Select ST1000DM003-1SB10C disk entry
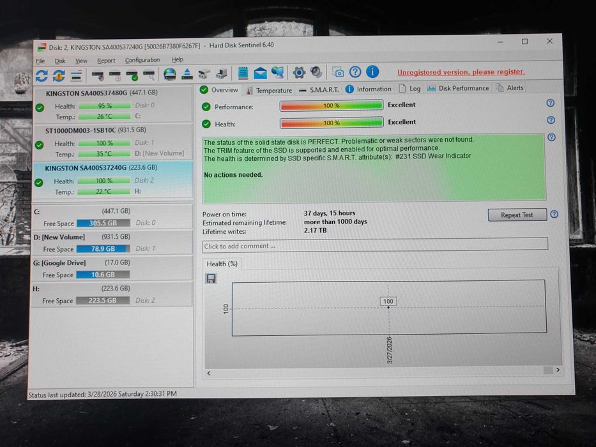The height and width of the screenshot is (447, 596). 113,142
